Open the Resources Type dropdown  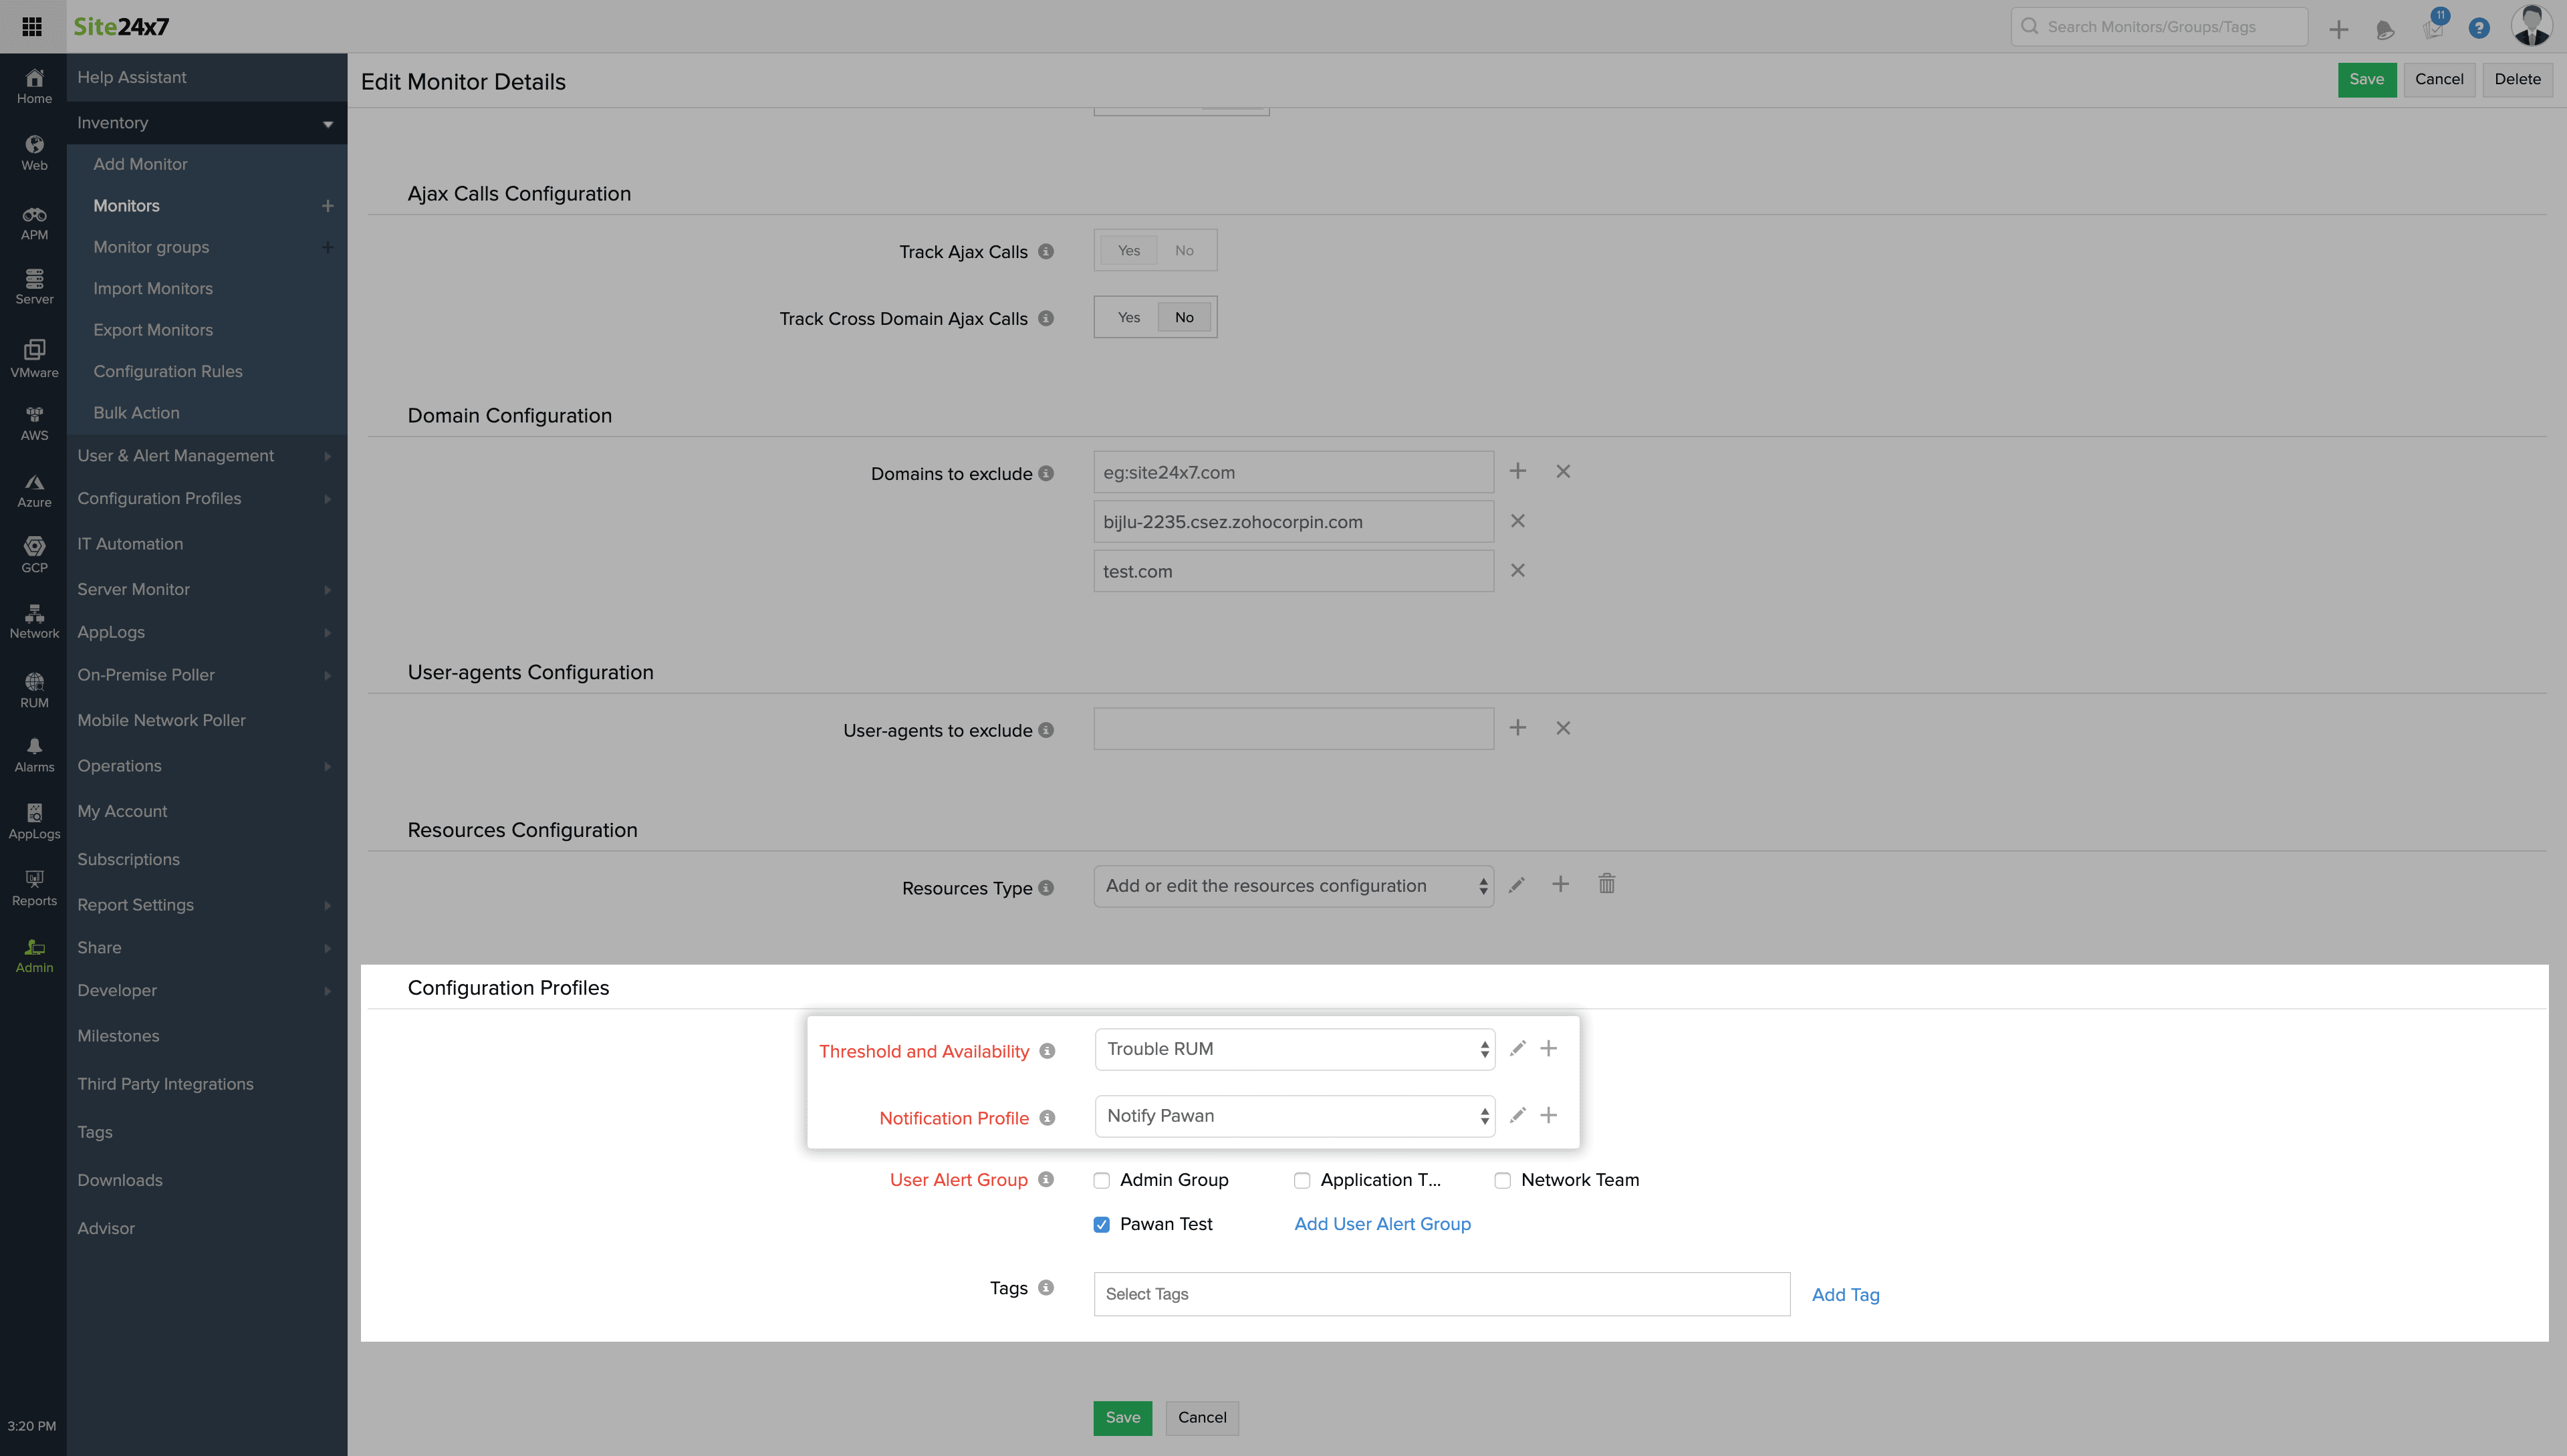tap(1293, 886)
